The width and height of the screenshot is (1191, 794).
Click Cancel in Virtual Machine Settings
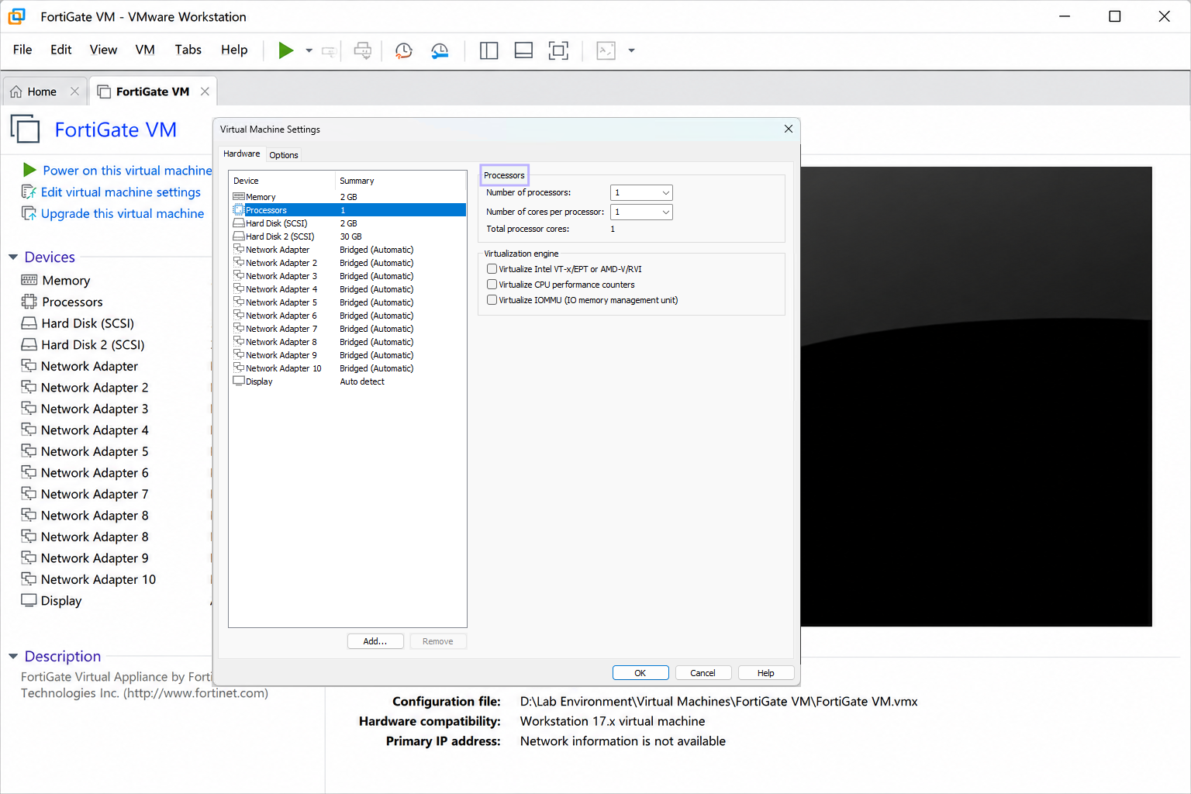pyautogui.click(x=703, y=673)
